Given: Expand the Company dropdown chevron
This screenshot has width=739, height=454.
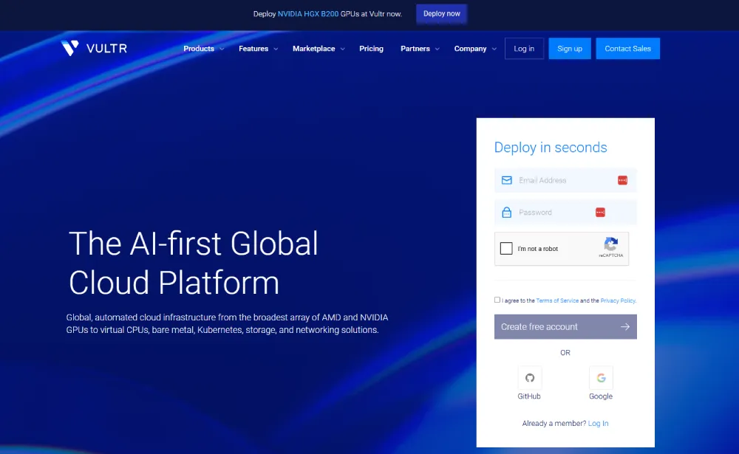Looking at the screenshot, I should pyautogui.click(x=494, y=49).
